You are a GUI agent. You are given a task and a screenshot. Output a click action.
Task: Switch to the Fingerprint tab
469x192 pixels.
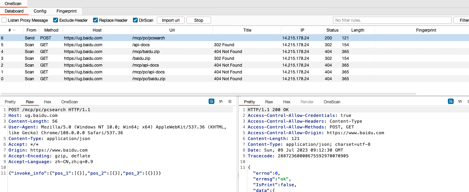pyautogui.click(x=66, y=11)
